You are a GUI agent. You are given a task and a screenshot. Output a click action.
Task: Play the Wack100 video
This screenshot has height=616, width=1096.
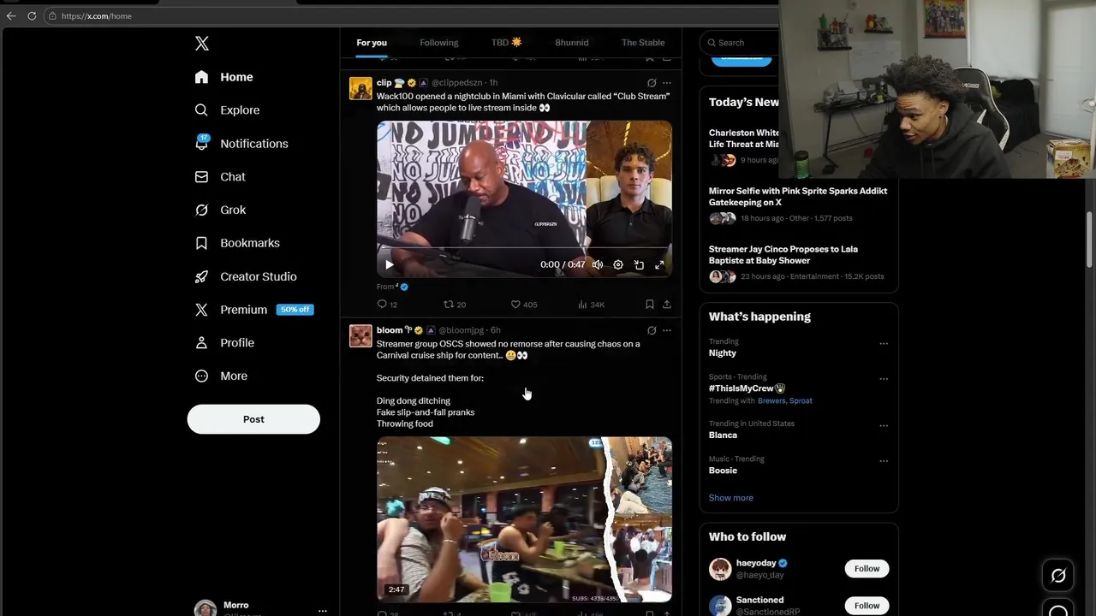pos(390,265)
